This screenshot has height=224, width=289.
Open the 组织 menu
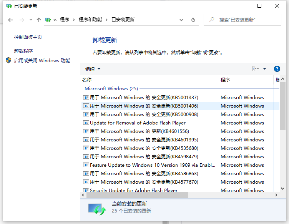point(93,69)
